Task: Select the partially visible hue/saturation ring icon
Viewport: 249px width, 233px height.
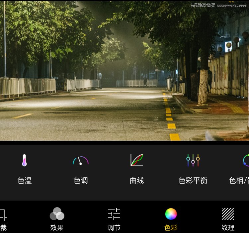Action: pyautogui.click(x=246, y=160)
